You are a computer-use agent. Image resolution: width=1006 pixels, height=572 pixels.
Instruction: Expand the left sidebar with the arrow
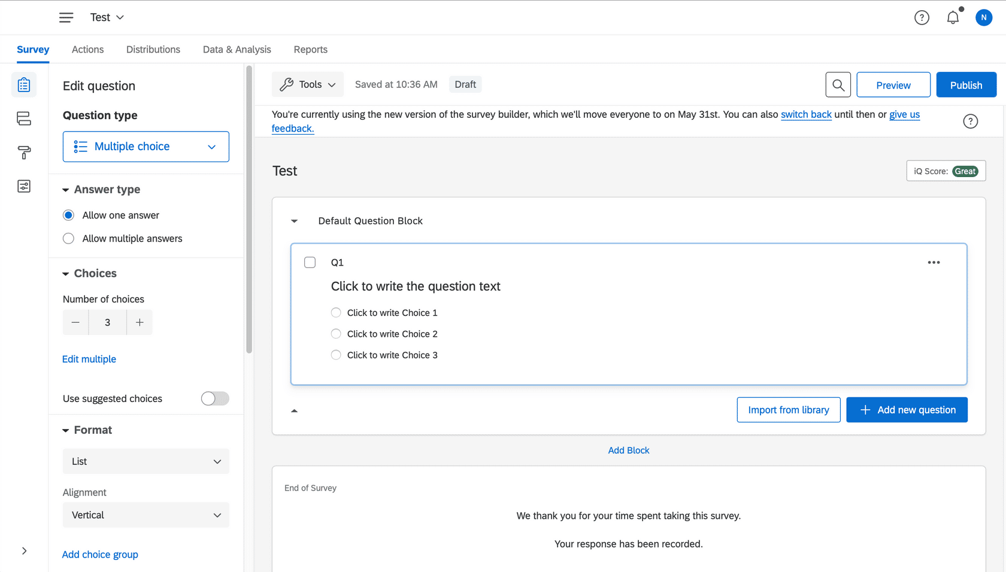point(24,551)
